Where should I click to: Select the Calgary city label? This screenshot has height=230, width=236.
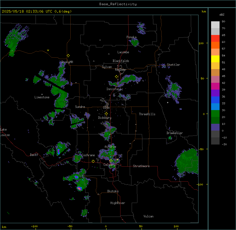pyautogui.click(x=109, y=165)
